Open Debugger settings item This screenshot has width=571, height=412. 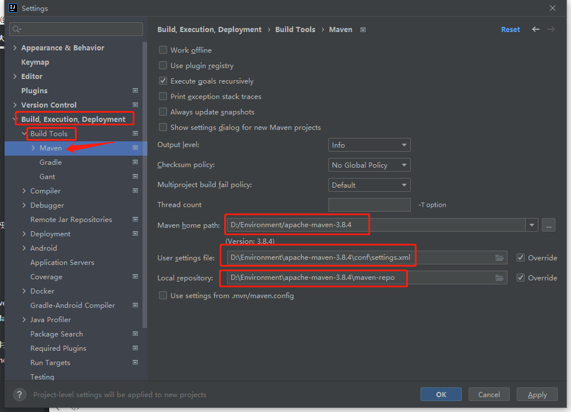(47, 205)
